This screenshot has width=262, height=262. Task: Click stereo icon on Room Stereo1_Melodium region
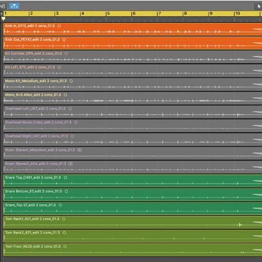(x=79, y=150)
